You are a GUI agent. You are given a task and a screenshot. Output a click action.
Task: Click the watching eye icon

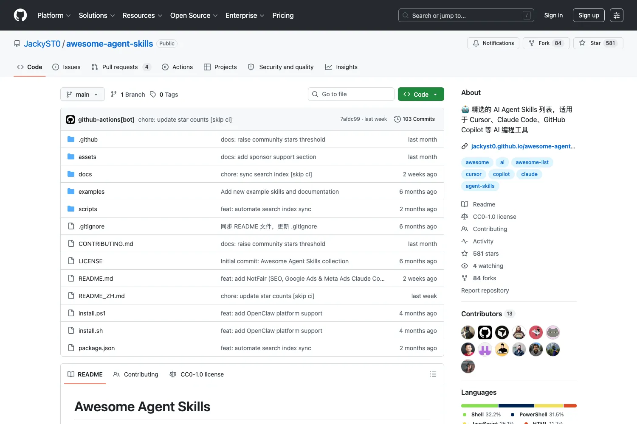[x=465, y=266]
